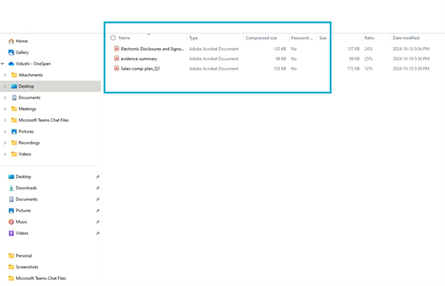Click the pinned Desktop icon in quick access
Image resolution: width=445 pixels, height=286 pixels.
pos(11,177)
